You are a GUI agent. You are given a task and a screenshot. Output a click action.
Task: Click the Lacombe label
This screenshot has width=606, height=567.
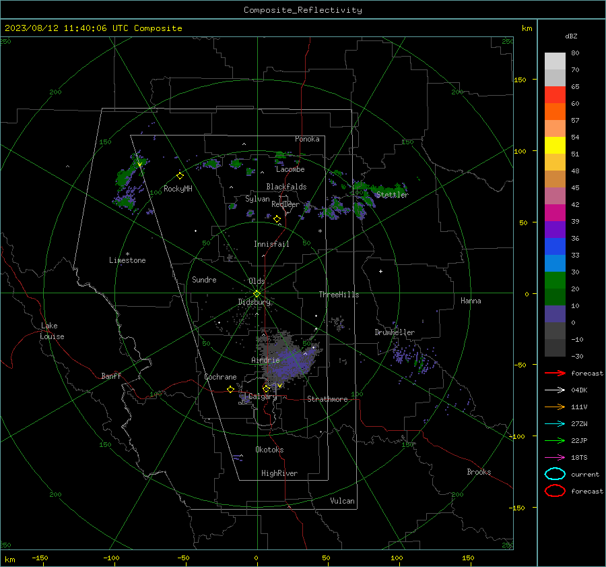290,169
